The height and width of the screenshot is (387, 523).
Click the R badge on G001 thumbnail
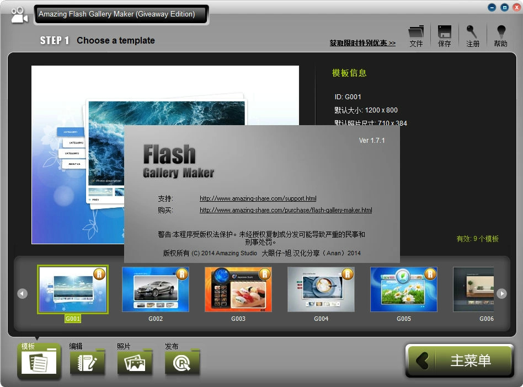[x=99, y=274]
